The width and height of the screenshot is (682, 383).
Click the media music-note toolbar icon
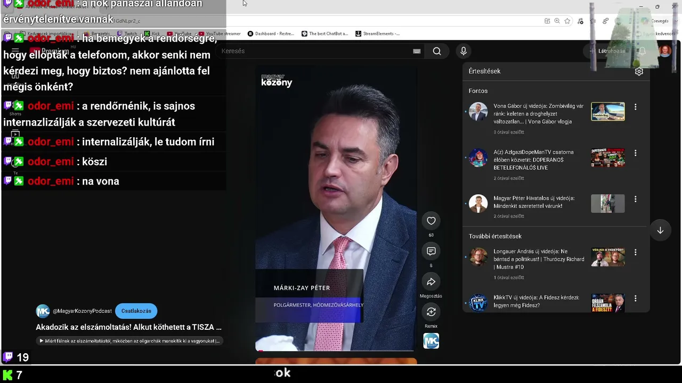point(580,21)
